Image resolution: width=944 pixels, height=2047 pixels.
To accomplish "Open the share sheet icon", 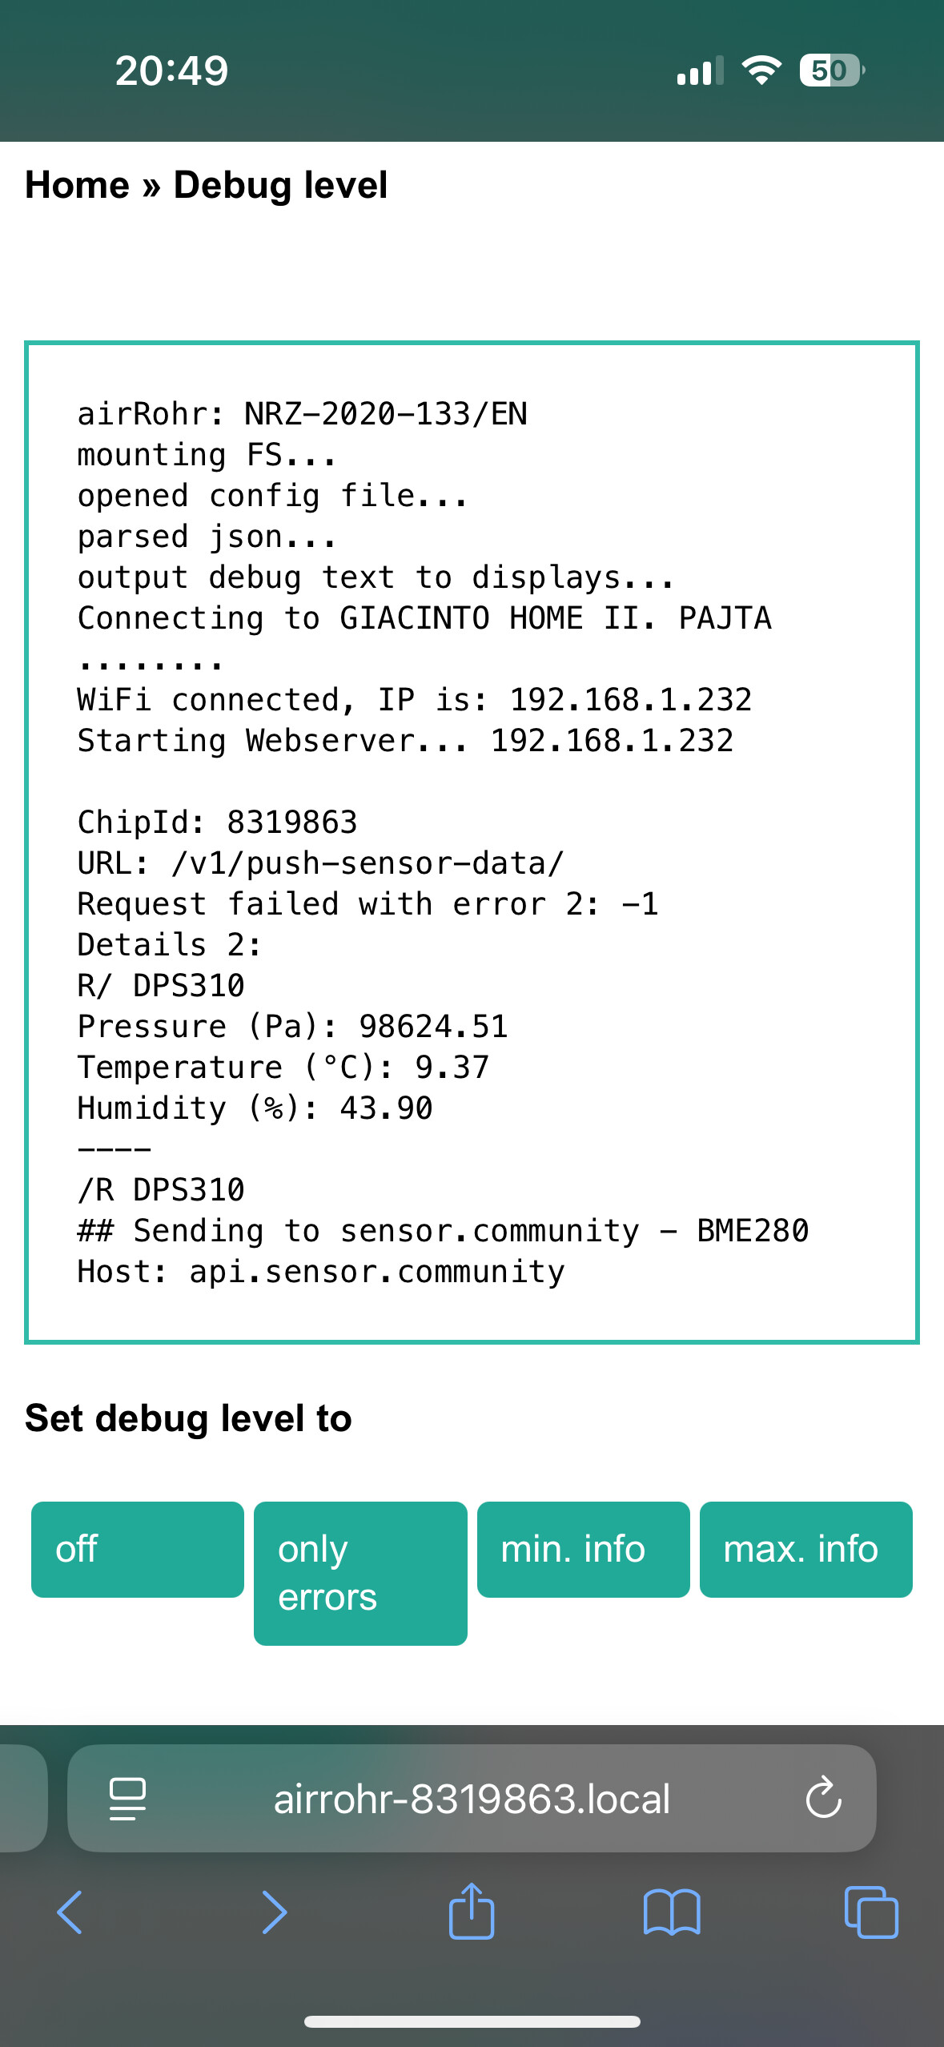I will [472, 1910].
